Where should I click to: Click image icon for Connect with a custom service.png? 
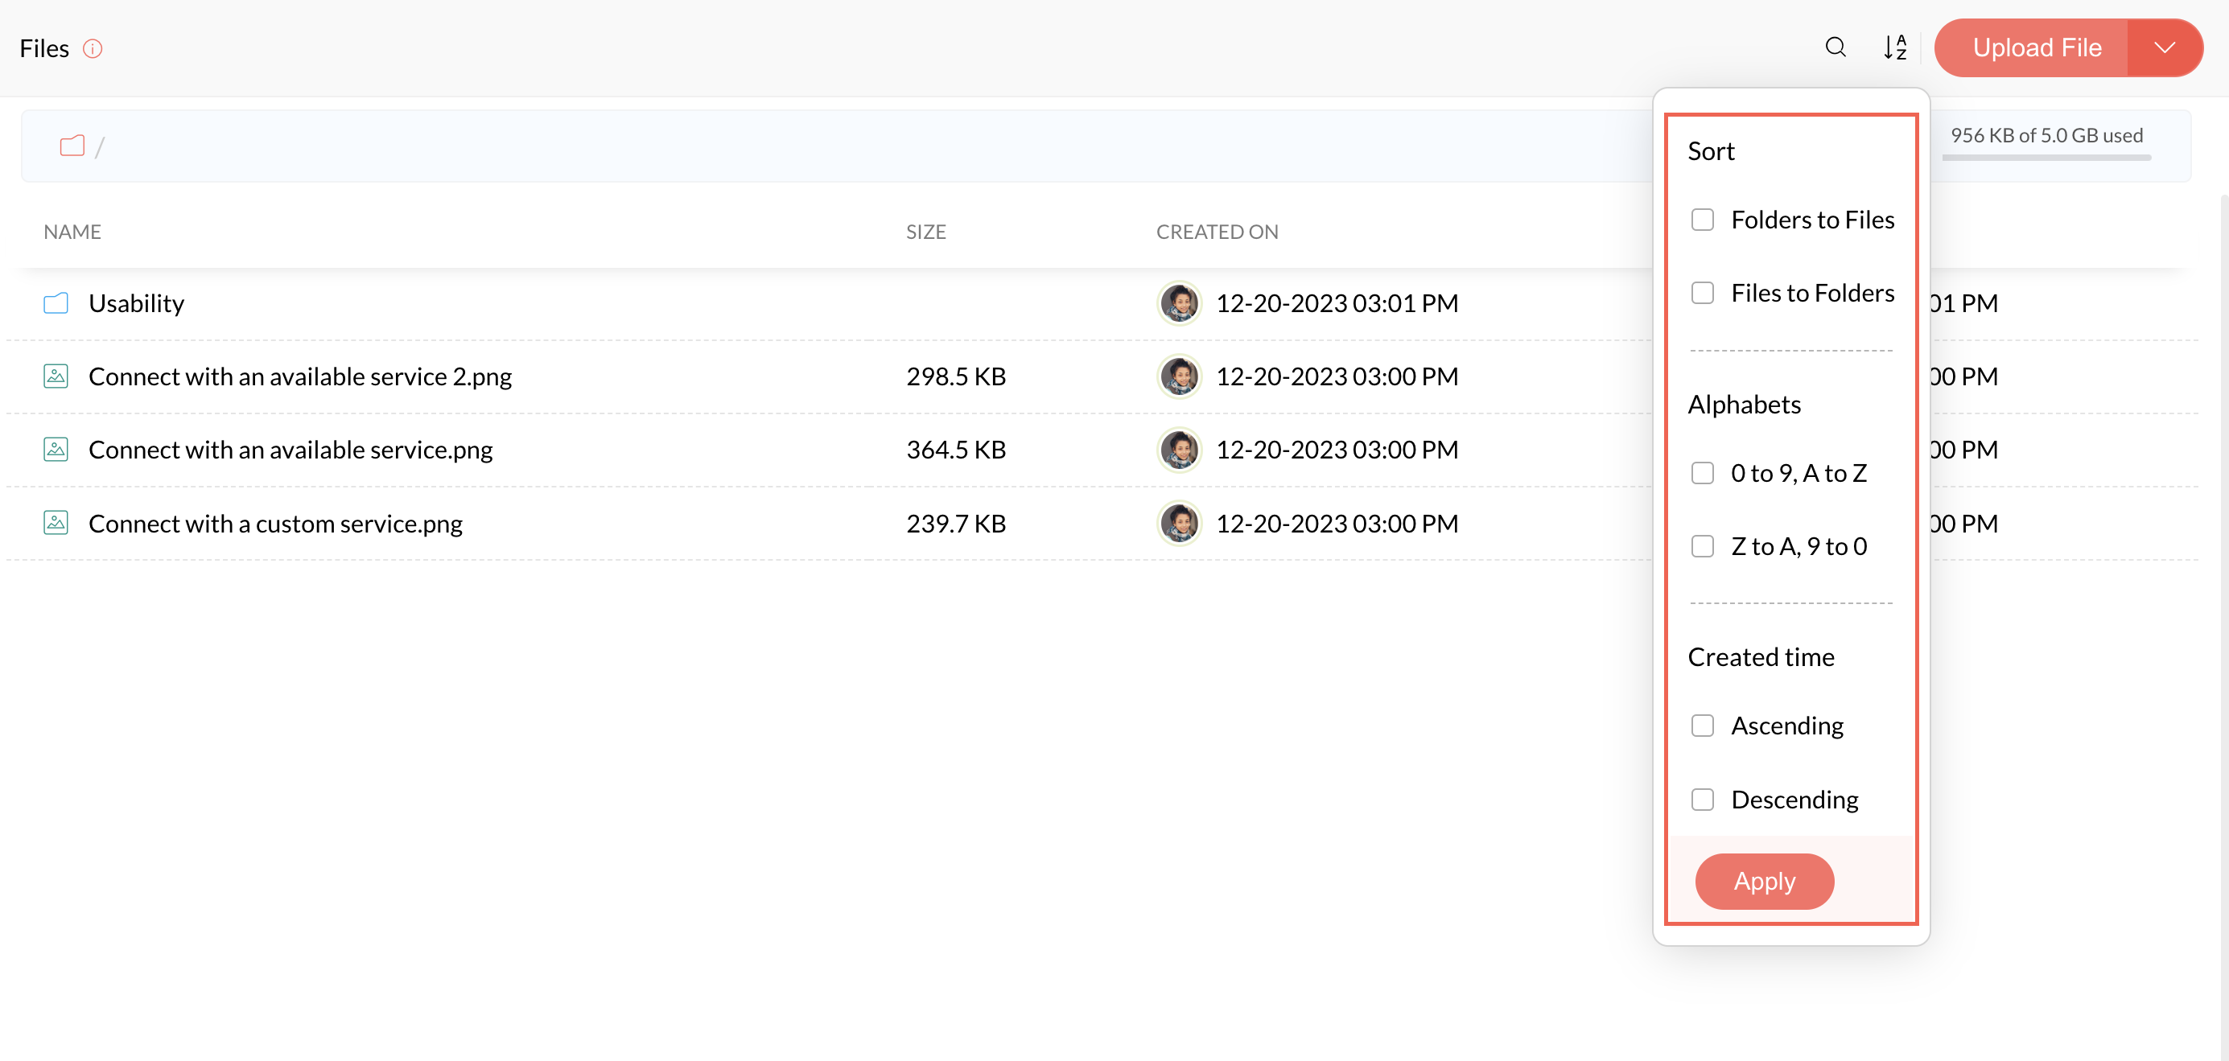(56, 523)
